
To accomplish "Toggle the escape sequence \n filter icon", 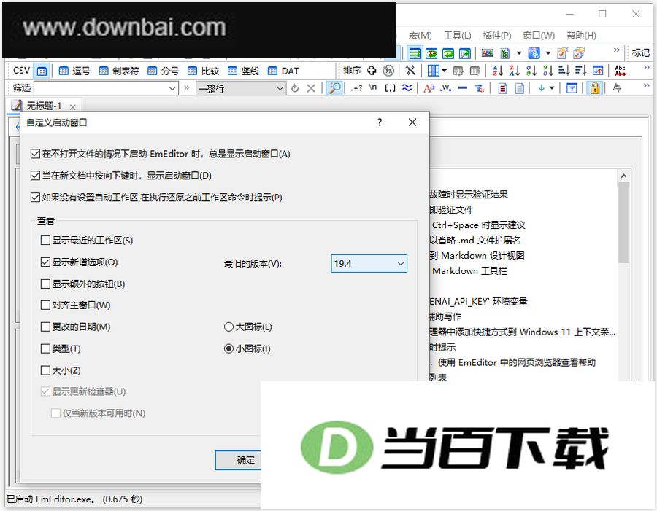I will tap(373, 88).
